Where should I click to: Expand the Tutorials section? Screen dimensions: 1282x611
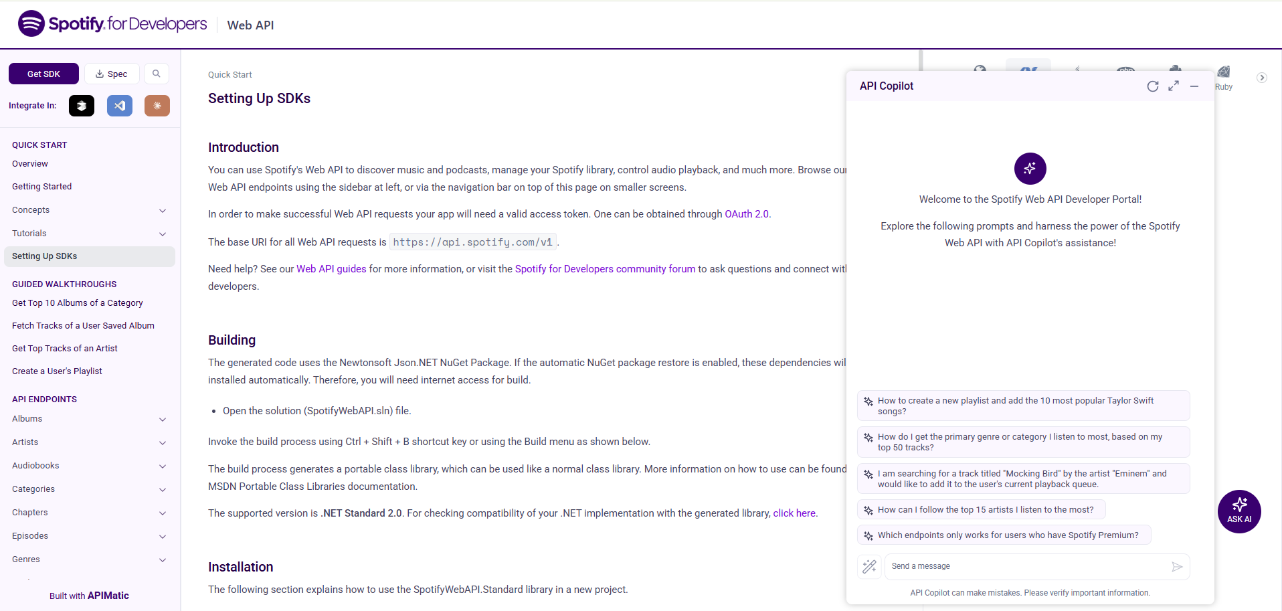tap(90, 234)
